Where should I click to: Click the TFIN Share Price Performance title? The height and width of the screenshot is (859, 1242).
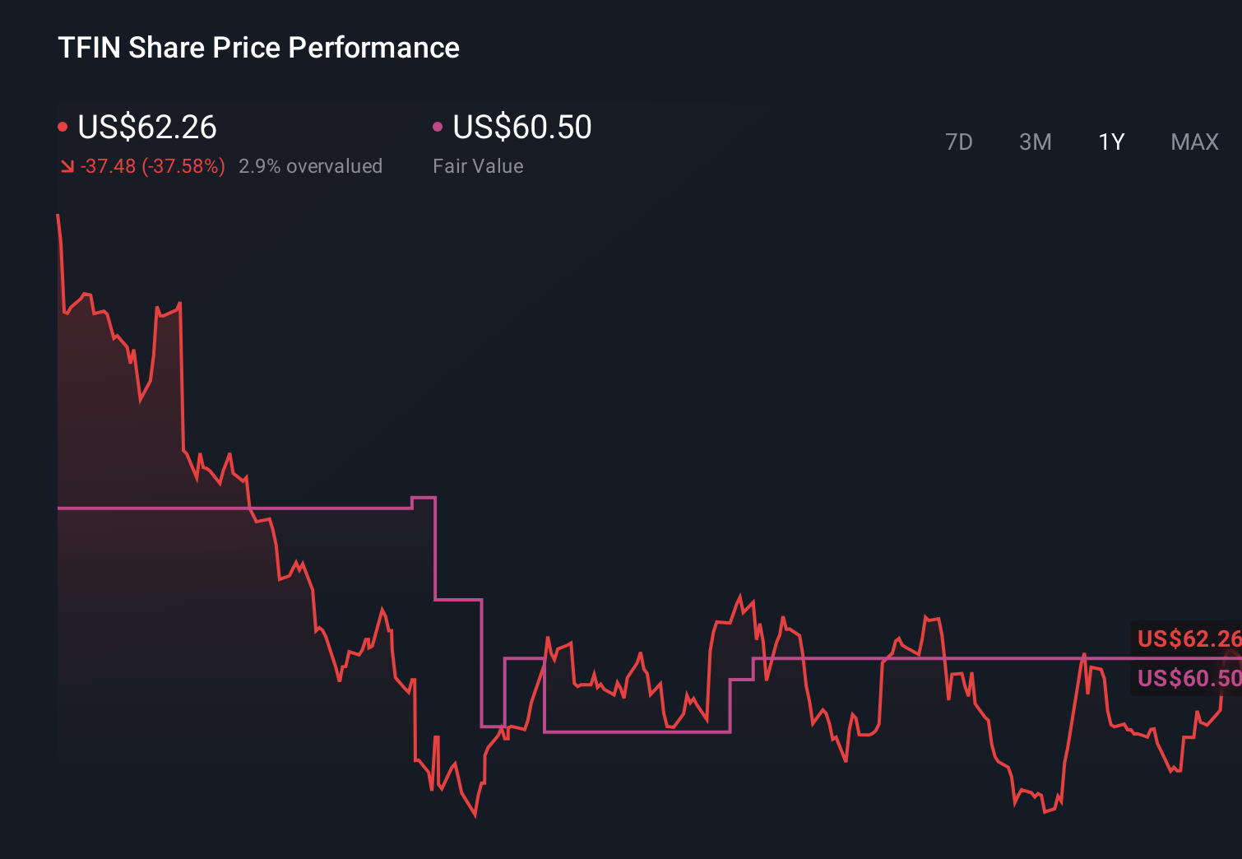pos(257,47)
